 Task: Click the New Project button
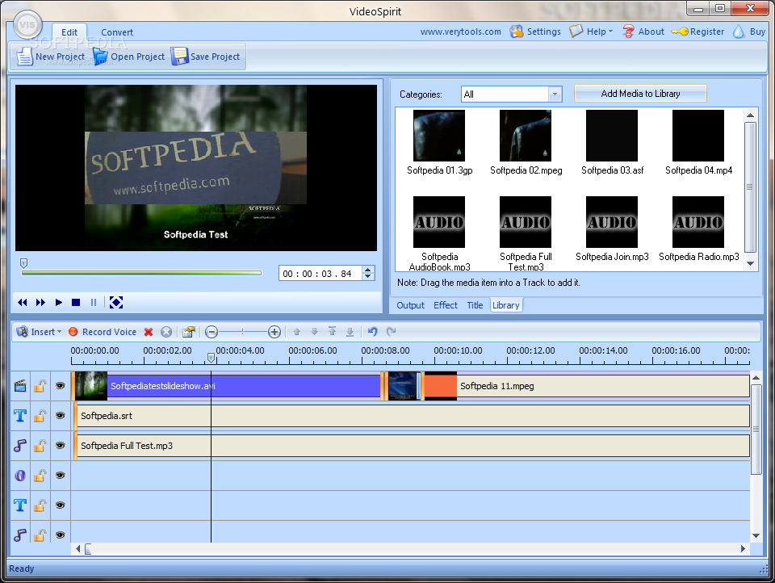click(x=50, y=57)
